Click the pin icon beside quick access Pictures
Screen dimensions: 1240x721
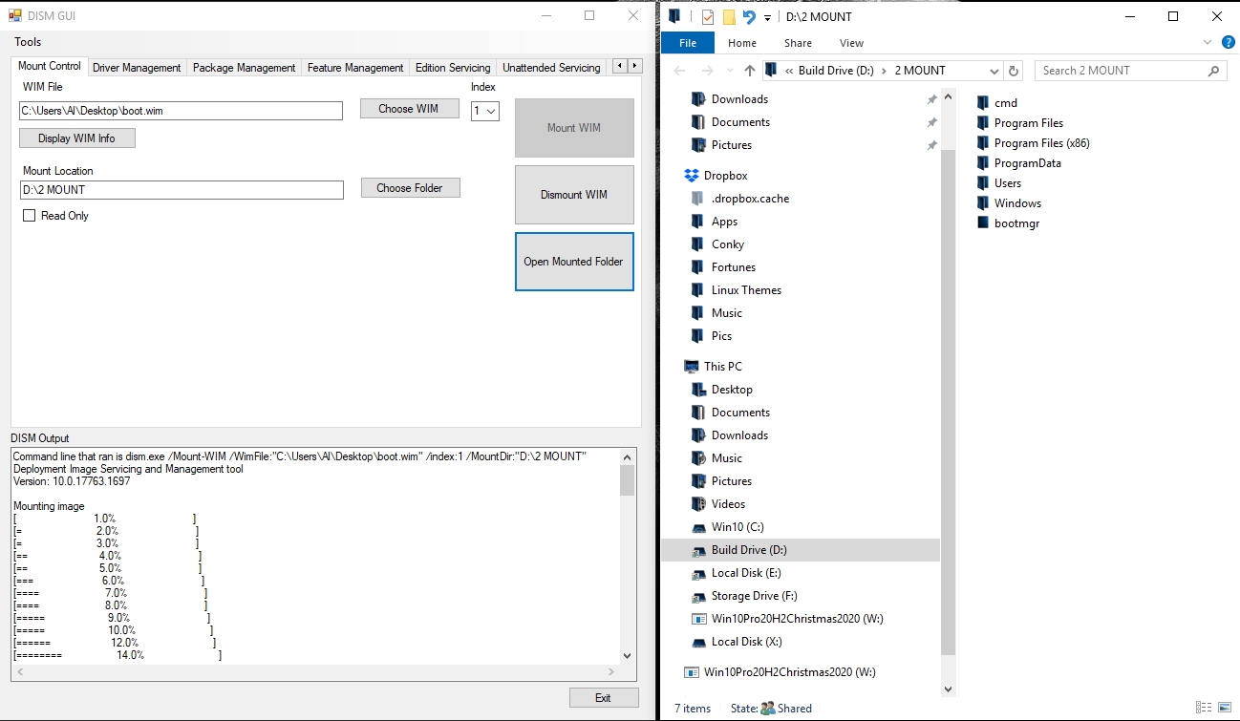coord(931,145)
